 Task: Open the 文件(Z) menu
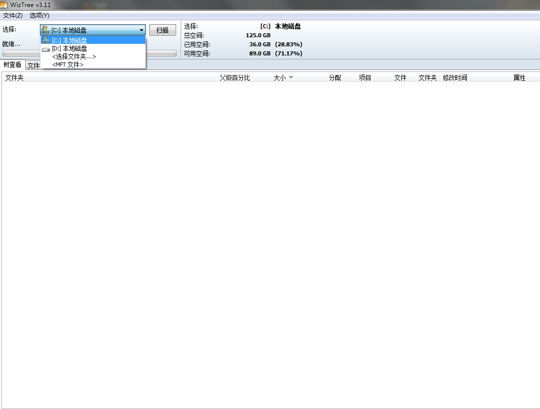[13, 16]
